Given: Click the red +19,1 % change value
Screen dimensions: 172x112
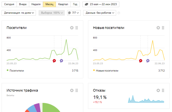Looking at the screenshot, I should (97, 102).
